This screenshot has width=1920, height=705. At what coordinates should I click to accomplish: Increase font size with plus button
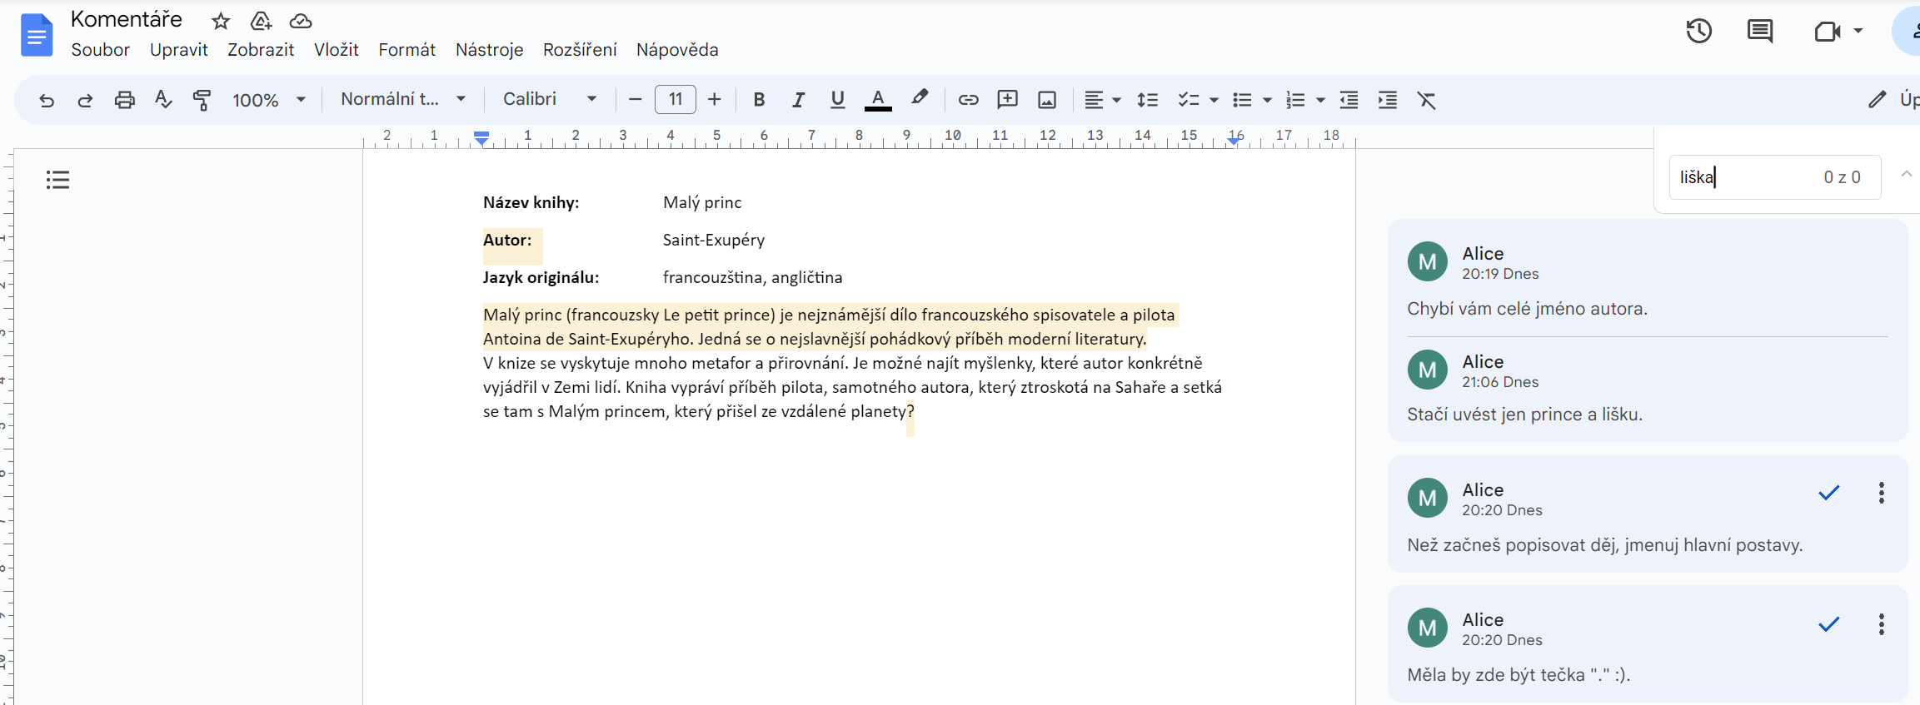714,100
